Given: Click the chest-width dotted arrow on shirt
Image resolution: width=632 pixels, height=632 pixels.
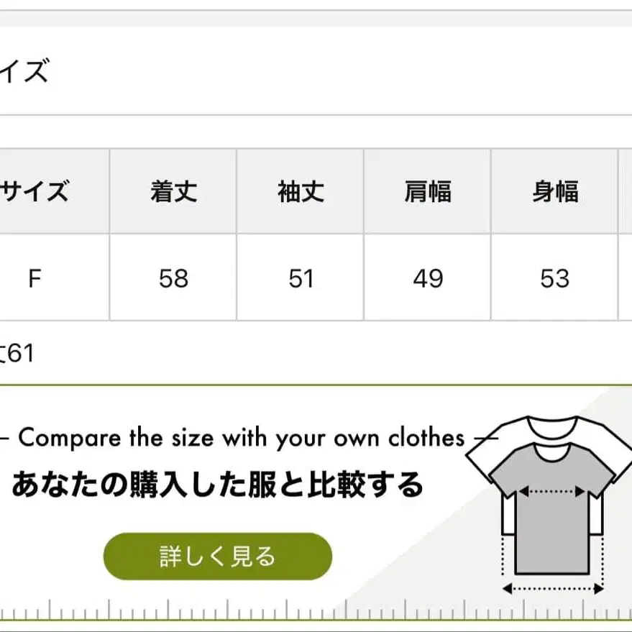Looking at the screenshot, I should click(552, 492).
